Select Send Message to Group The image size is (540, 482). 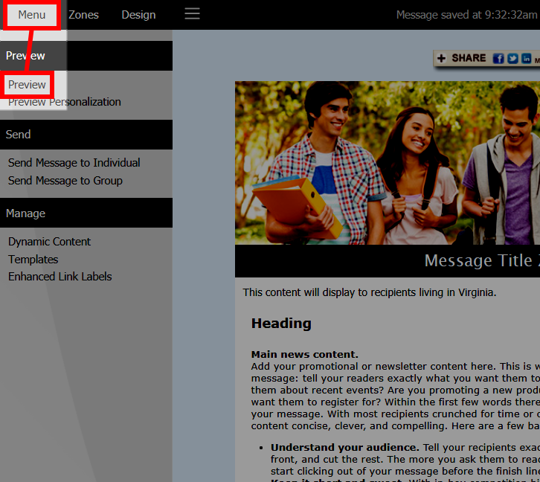pyautogui.click(x=65, y=181)
